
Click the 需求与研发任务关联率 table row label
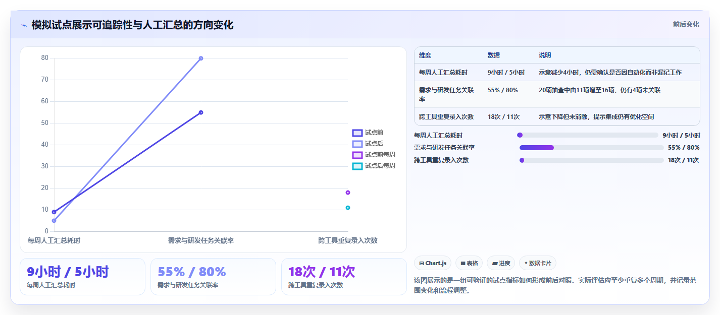(446, 94)
